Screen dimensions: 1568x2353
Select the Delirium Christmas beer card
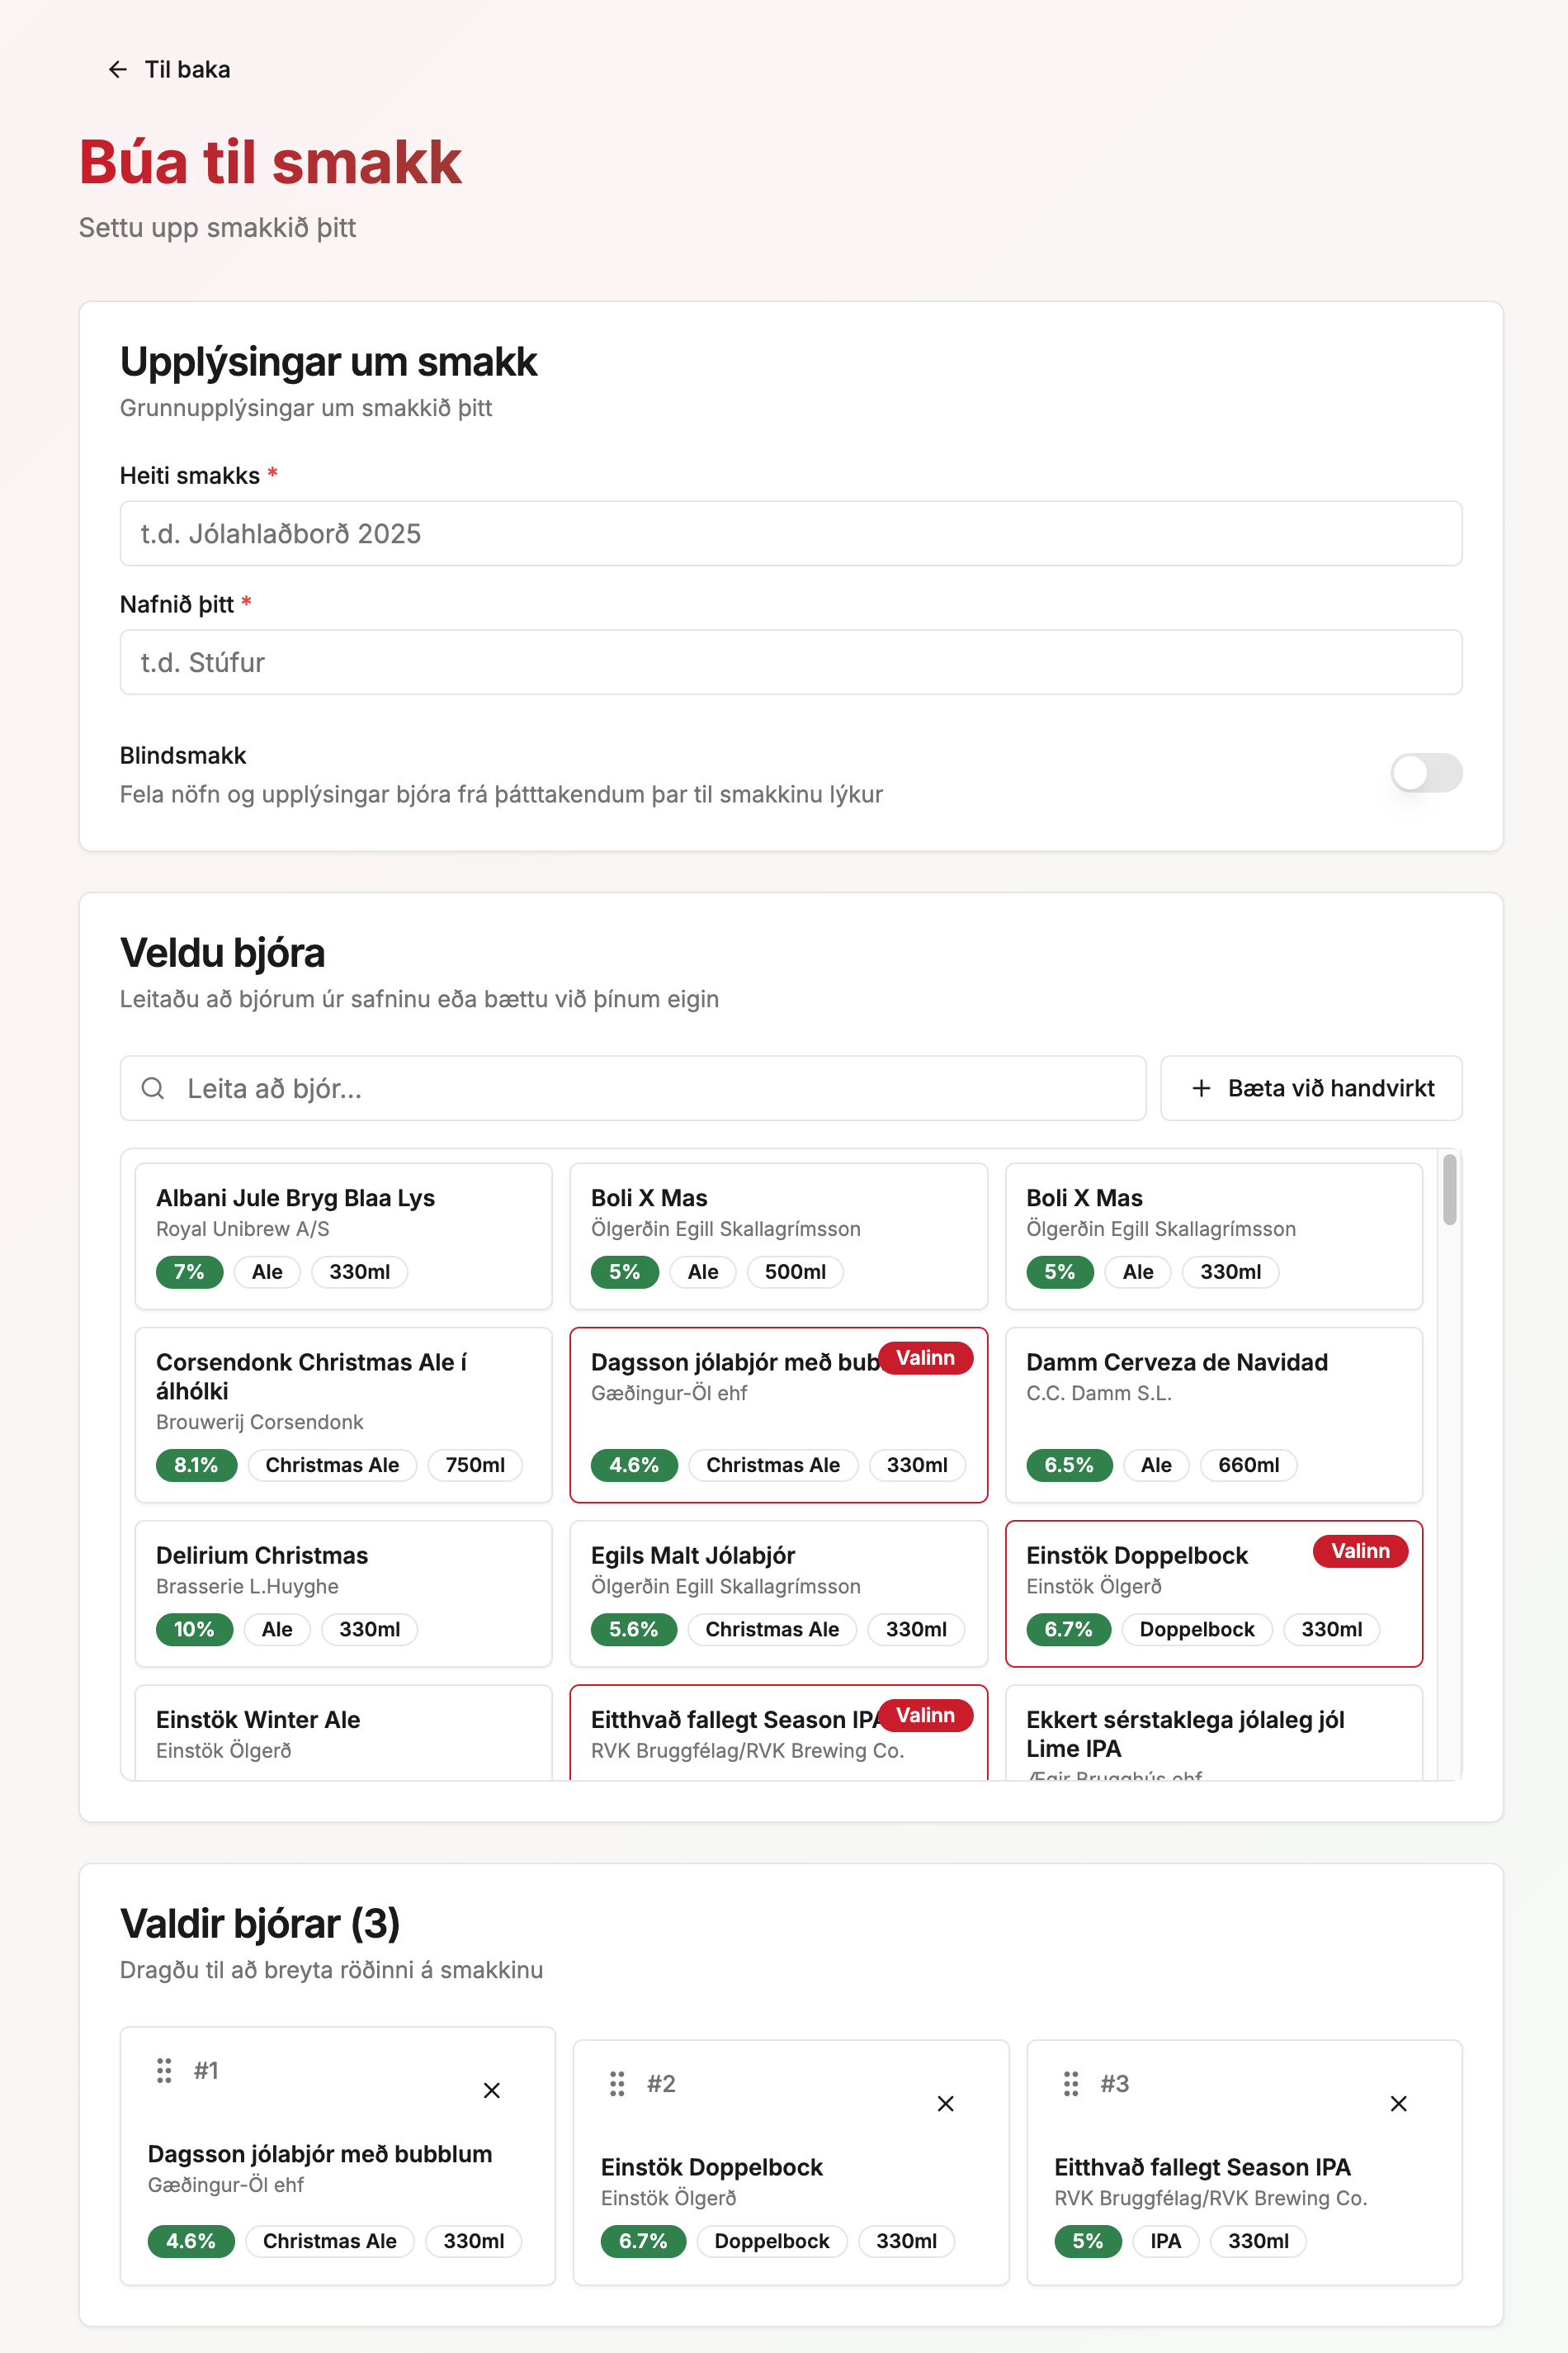(343, 1593)
